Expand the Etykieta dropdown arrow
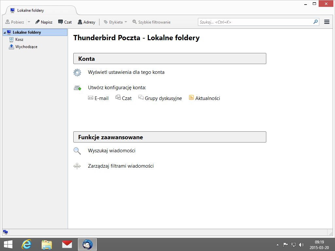Image resolution: width=335 pixels, height=251 pixels. (126, 22)
